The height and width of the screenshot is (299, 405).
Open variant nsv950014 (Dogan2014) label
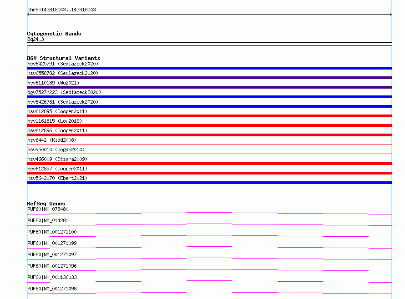point(56,149)
